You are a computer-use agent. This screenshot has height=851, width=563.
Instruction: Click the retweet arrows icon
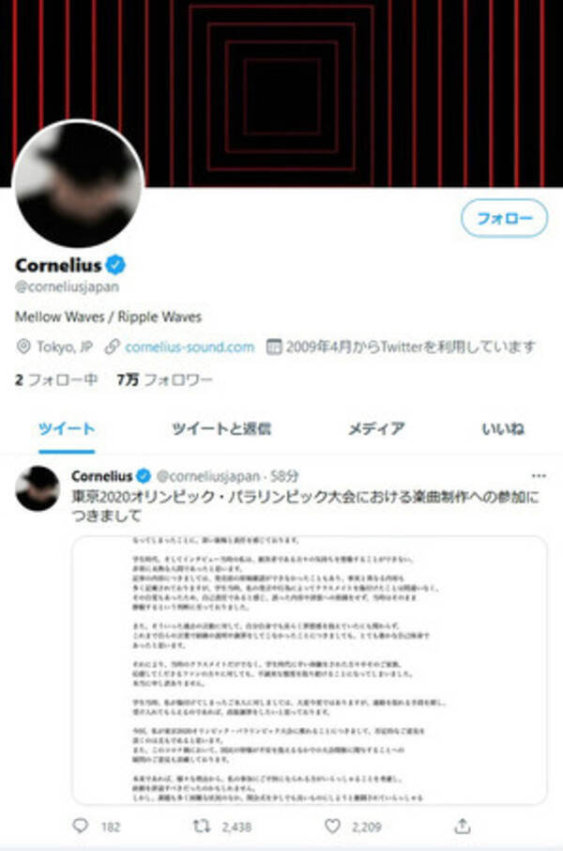click(x=201, y=826)
